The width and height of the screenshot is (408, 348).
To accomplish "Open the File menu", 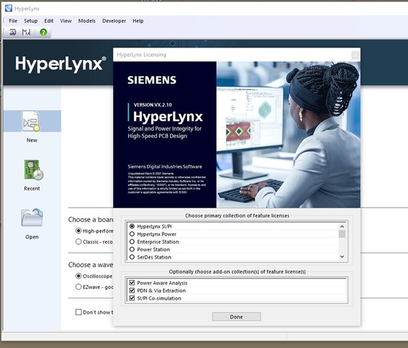I will tap(13, 21).
